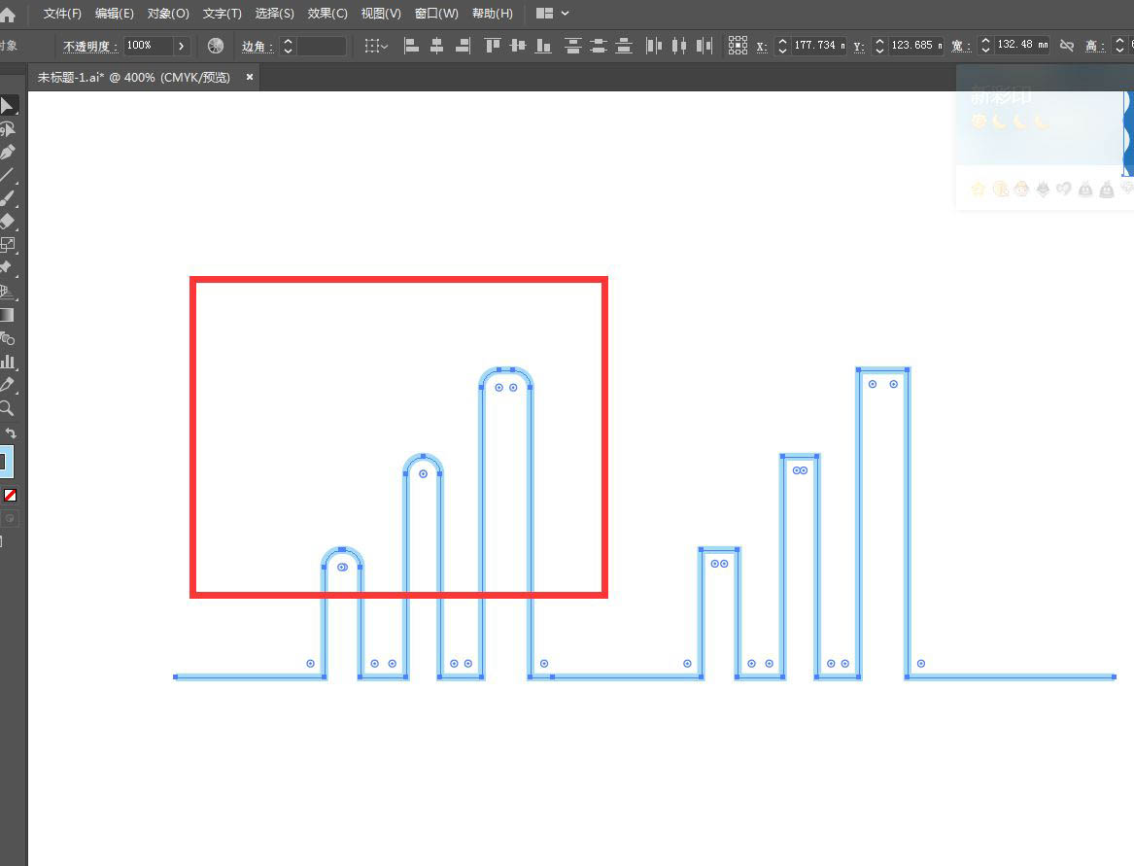Viewport: 1134px width, 866px height.
Task: Click horizontal align center icon
Action: coord(437,46)
